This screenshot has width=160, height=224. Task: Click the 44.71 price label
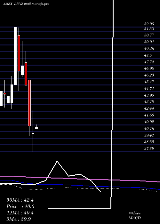pyautogui.click(x=149, y=89)
